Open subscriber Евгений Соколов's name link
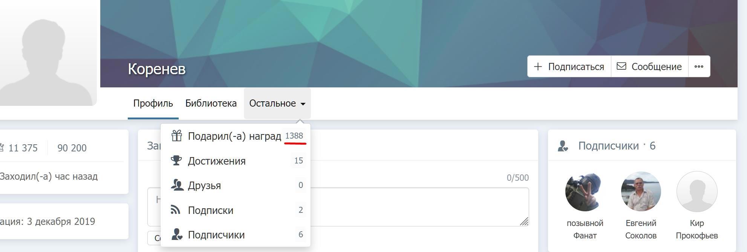The height and width of the screenshot is (252, 747). click(641, 229)
